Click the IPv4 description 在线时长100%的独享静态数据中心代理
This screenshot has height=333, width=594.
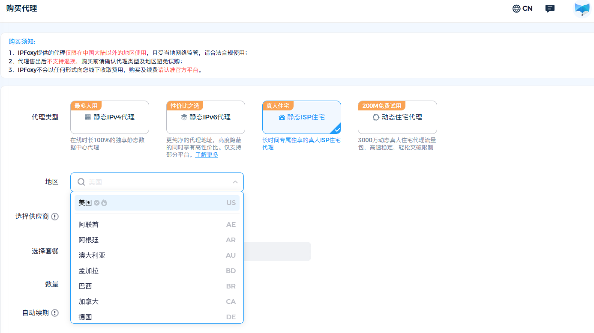pyautogui.click(x=108, y=144)
